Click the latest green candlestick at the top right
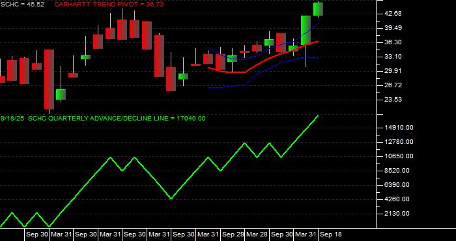The image size is (456, 241). [318, 9]
